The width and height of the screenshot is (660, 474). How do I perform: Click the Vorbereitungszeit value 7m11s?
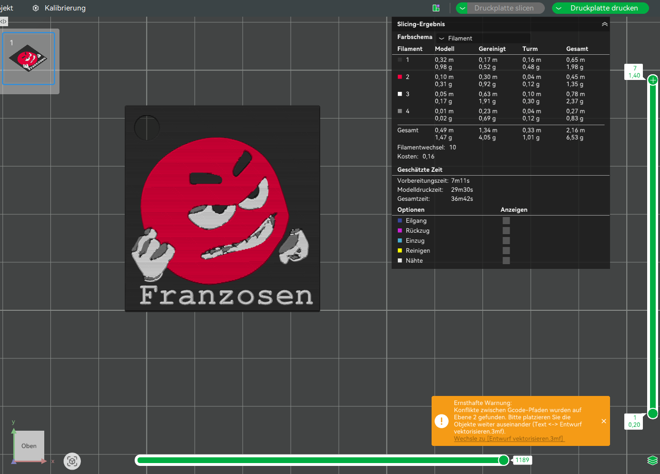461,181
